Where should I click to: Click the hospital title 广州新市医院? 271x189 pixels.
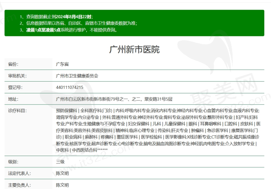coord(134,50)
